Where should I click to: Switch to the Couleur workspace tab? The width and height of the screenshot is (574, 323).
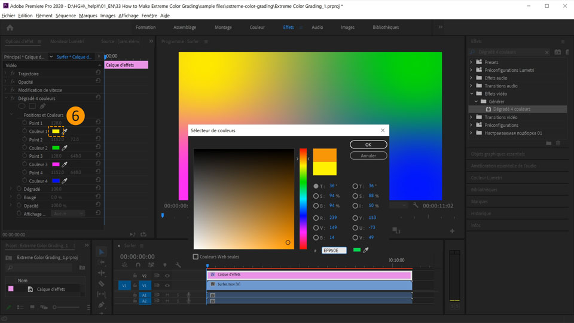coord(257,28)
